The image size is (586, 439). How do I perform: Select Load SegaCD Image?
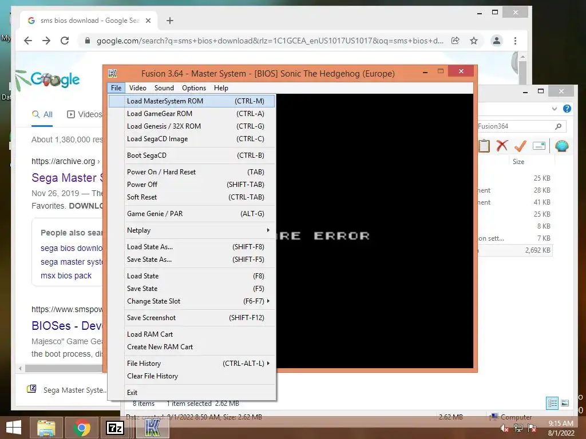click(192, 139)
